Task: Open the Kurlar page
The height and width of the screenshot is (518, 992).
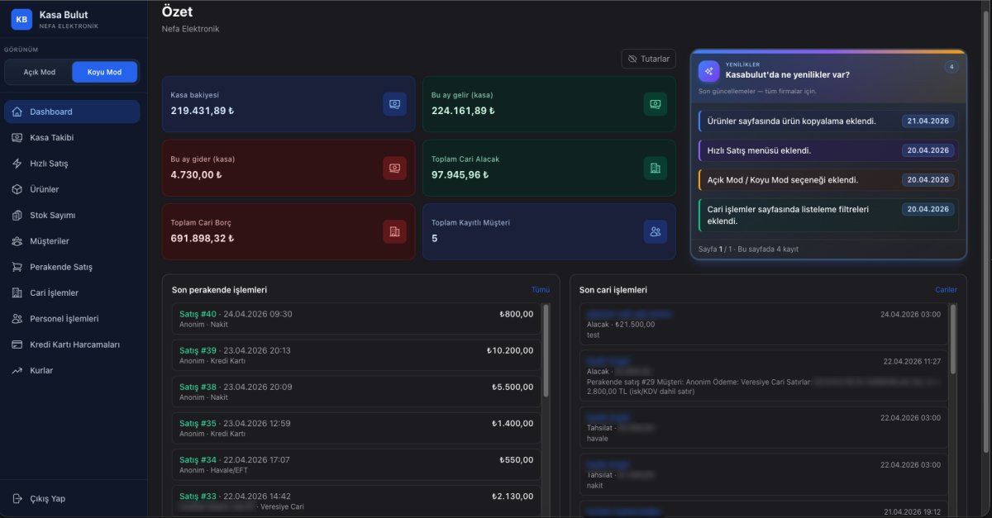Action: coord(41,371)
